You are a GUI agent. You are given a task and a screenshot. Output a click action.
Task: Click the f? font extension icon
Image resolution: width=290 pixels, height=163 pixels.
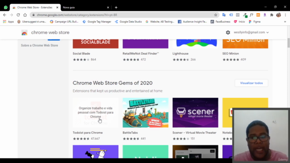[251, 15]
